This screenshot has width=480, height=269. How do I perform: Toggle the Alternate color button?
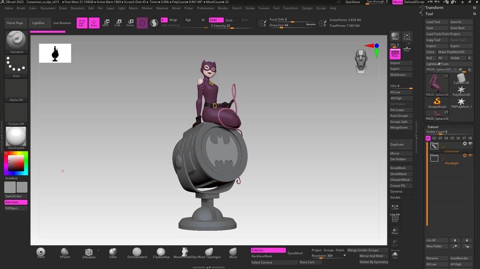click(16, 202)
